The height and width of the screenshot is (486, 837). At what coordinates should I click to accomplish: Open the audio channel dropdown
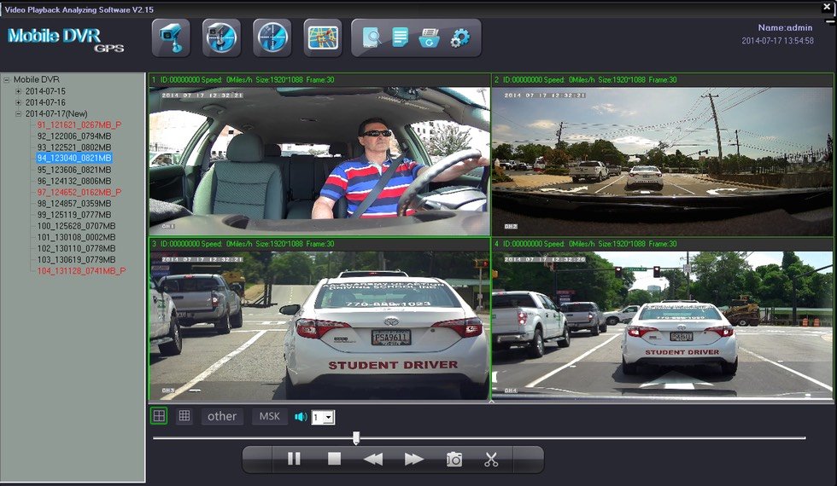[329, 418]
